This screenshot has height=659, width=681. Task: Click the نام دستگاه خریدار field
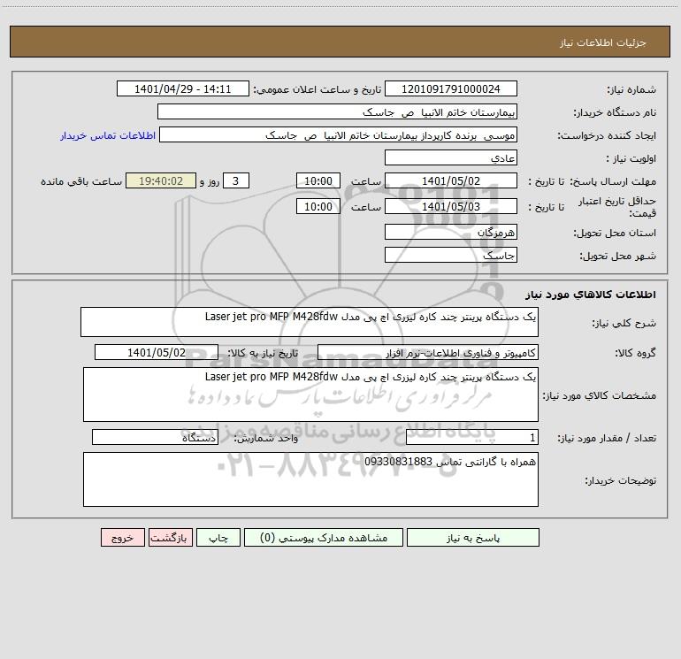(337, 111)
